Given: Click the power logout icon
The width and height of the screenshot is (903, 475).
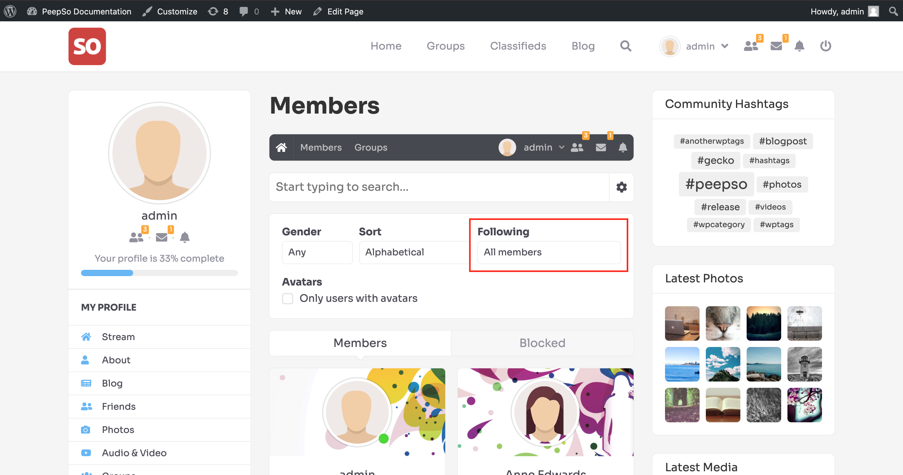Looking at the screenshot, I should coord(825,46).
